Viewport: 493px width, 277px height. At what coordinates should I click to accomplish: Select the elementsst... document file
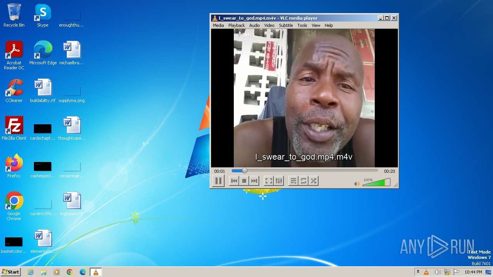[x=43, y=242]
